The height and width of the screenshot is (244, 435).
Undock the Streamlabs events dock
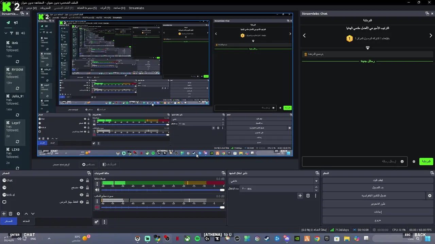click(x=21, y=14)
